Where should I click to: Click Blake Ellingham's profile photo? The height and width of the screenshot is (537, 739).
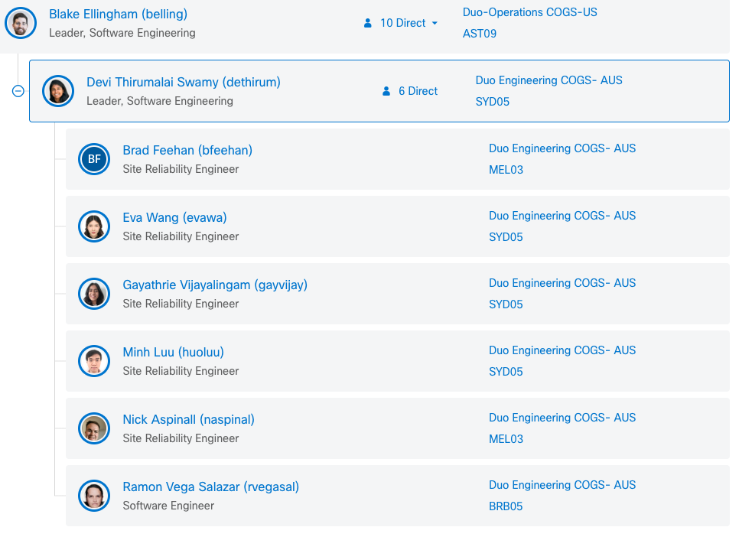[x=21, y=23]
